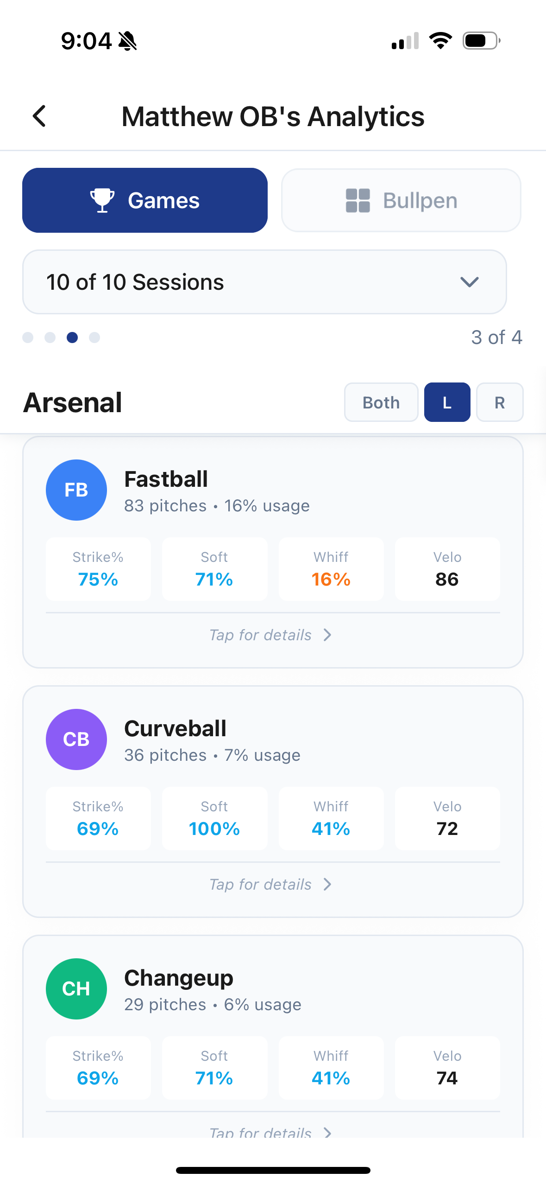Enable the L left-handed filter

(446, 402)
